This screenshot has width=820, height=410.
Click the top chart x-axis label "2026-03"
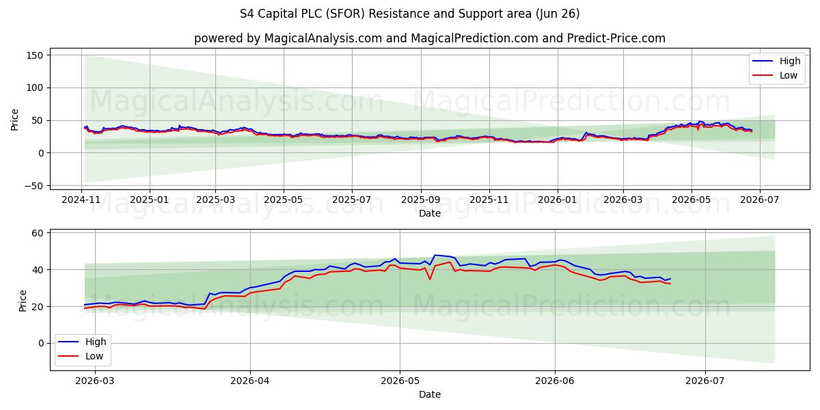pyautogui.click(x=623, y=200)
